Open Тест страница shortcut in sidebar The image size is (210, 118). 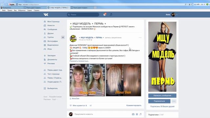[53, 74]
